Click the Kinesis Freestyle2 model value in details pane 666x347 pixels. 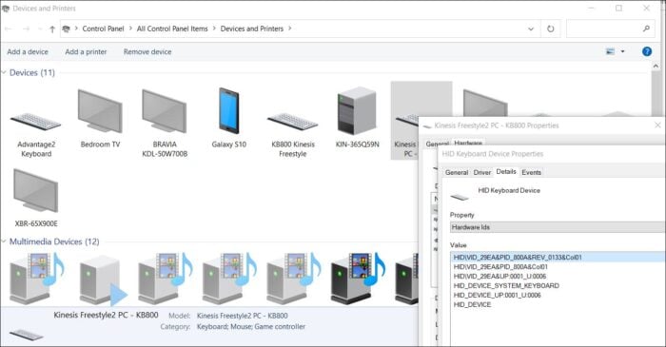tap(242, 316)
